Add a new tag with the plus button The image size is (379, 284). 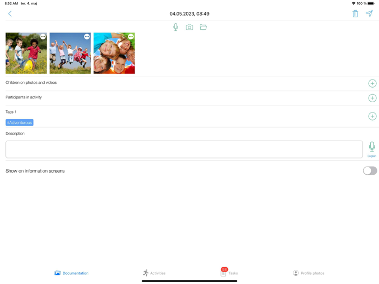point(373,116)
